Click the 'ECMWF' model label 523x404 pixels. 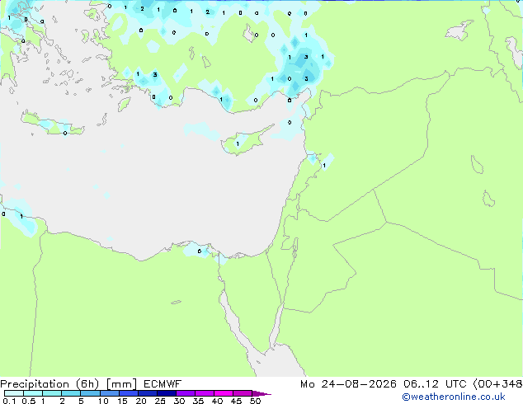point(163,384)
